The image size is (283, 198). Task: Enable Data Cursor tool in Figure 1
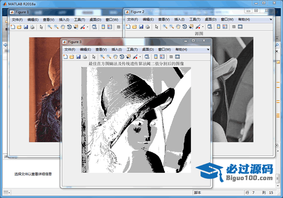tap(76, 27)
